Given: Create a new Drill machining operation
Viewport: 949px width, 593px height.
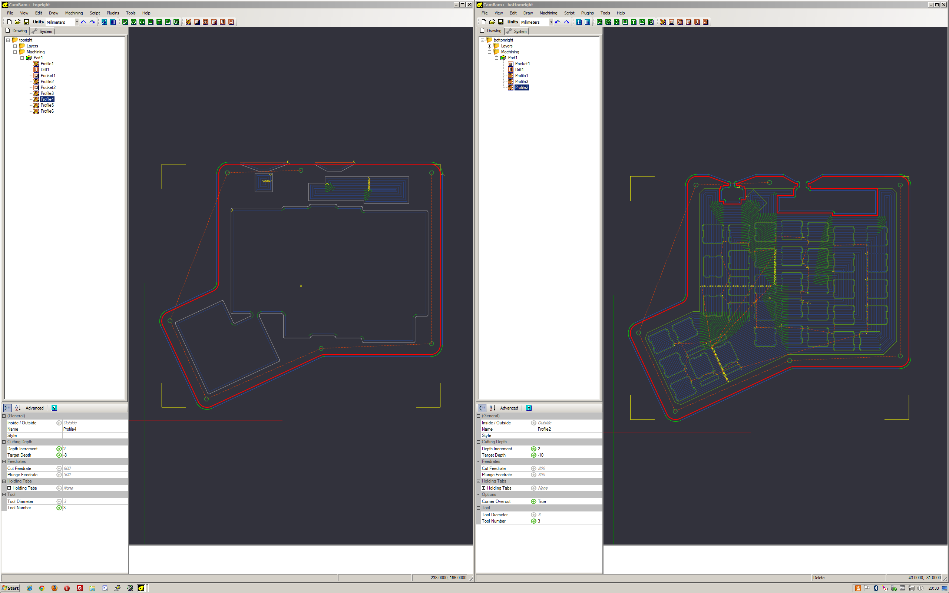Looking at the screenshot, I should point(223,22).
